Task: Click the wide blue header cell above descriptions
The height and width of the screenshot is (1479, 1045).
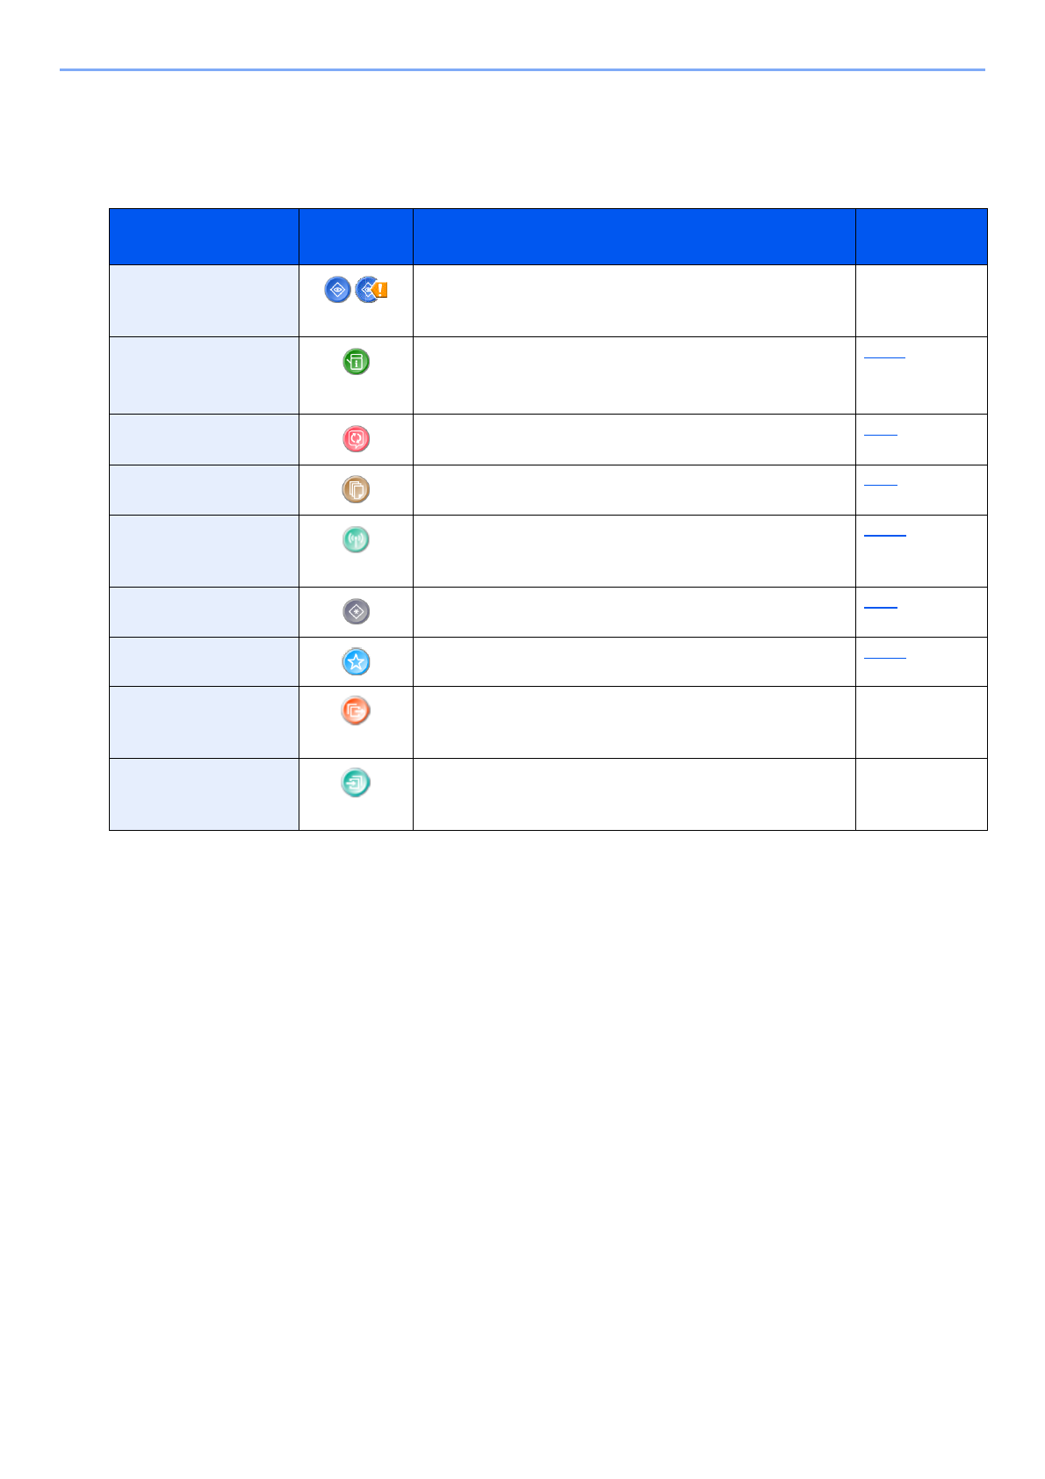Action: (x=634, y=236)
